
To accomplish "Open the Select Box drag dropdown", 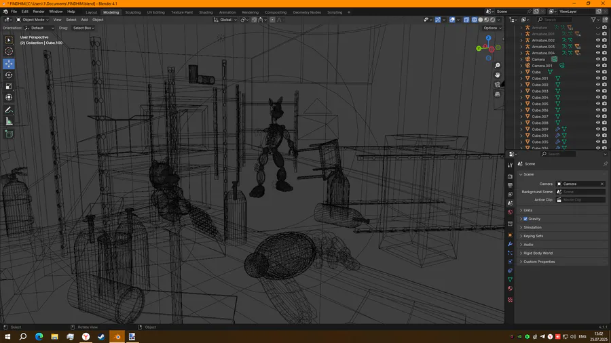I will click(x=83, y=28).
